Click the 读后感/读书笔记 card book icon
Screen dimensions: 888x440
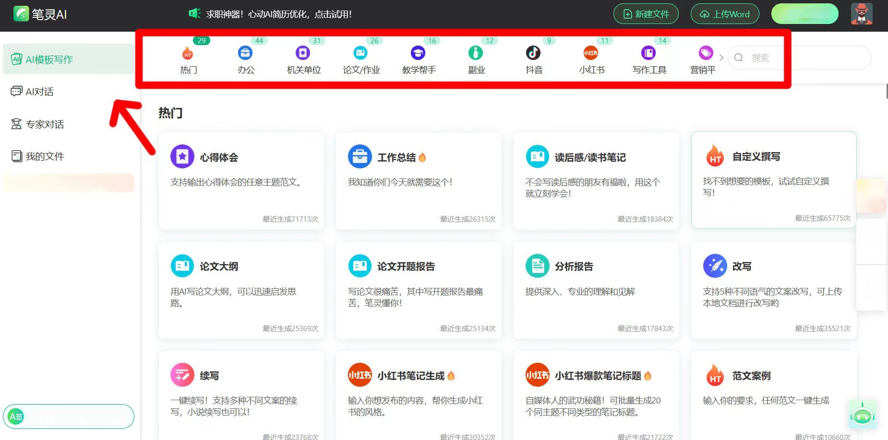538,156
